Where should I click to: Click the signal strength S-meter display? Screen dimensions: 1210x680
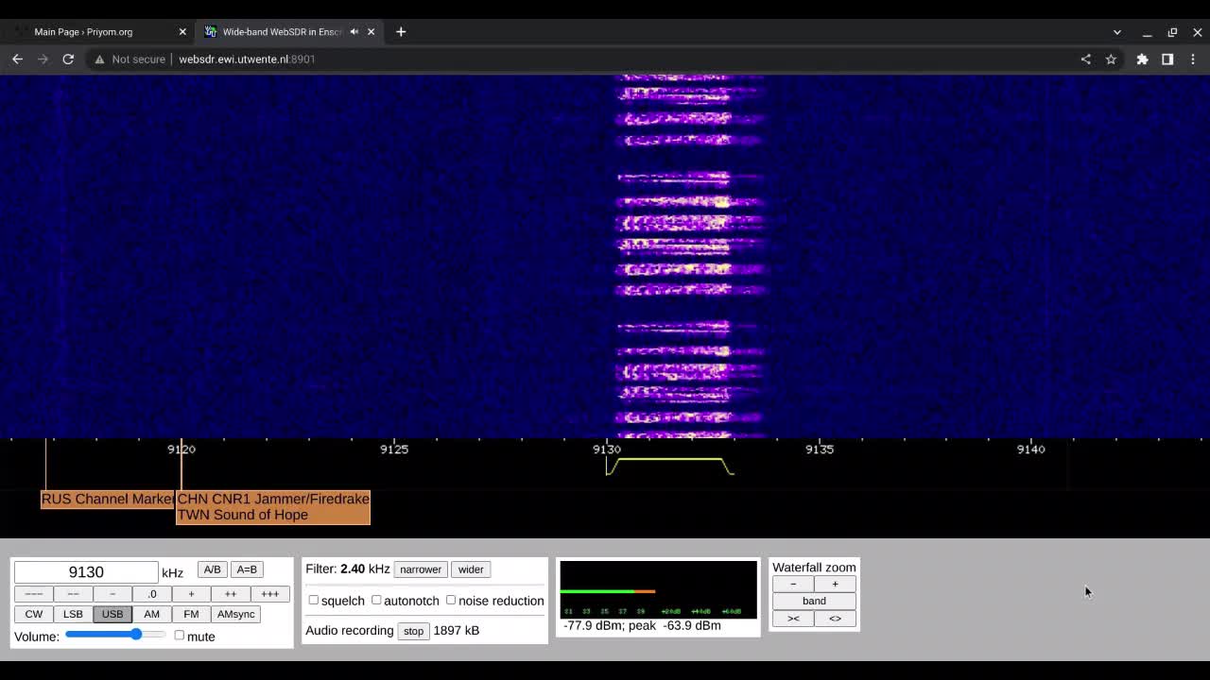659,589
